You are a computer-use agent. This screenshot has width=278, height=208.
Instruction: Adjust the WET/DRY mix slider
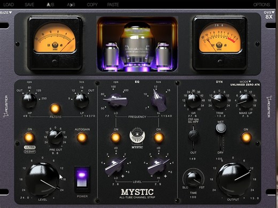[221, 128]
